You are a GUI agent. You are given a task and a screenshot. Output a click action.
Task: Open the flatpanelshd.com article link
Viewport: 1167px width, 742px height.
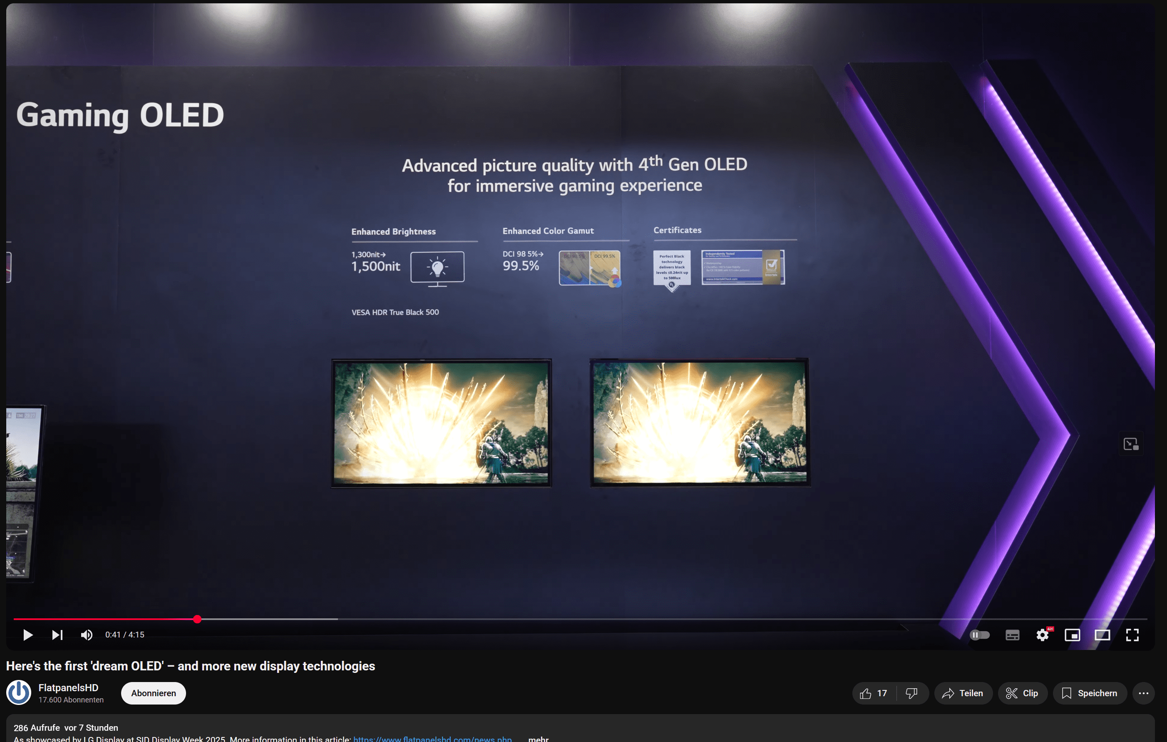[x=433, y=739]
